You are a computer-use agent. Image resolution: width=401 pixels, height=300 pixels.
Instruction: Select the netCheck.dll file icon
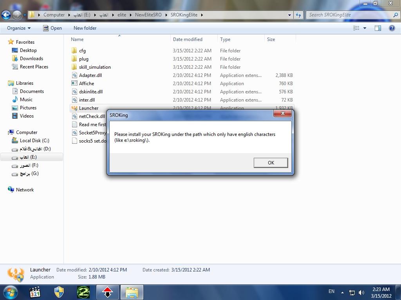pyautogui.click(x=74, y=116)
